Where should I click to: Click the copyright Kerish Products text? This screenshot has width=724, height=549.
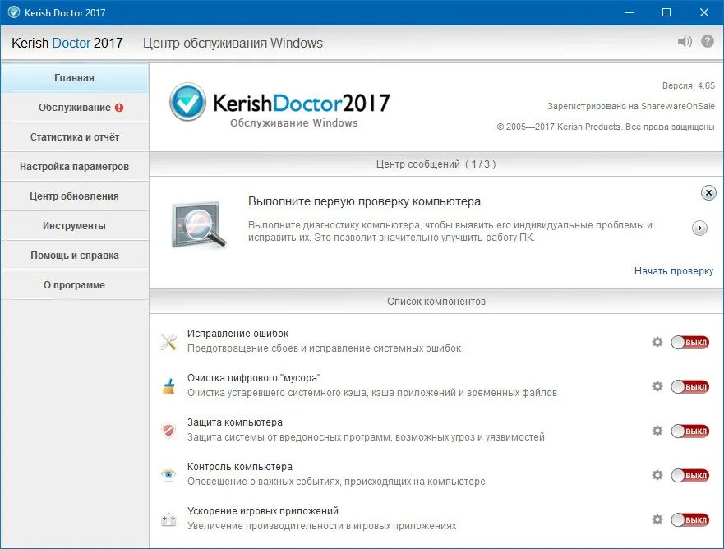(x=606, y=127)
